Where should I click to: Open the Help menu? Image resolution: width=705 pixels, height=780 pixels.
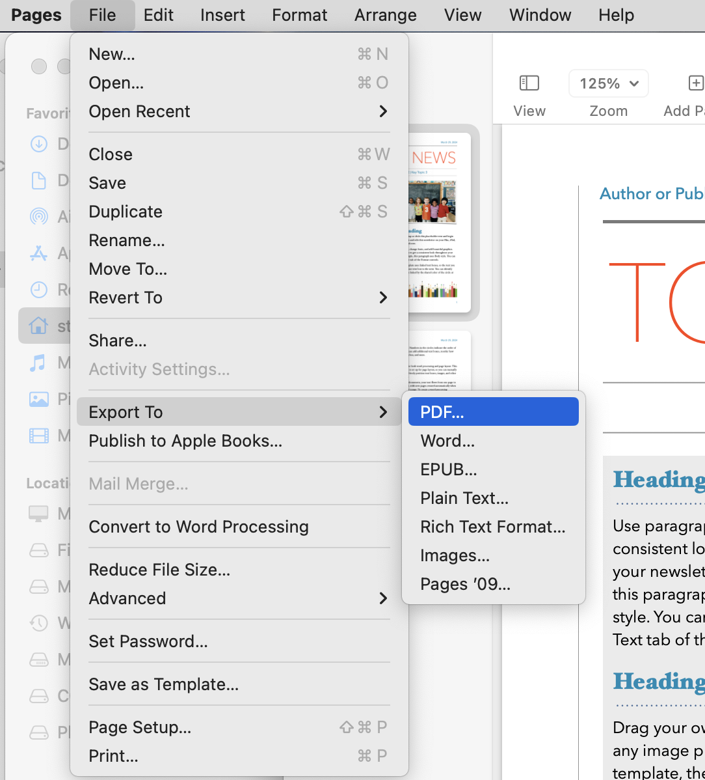(616, 15)
